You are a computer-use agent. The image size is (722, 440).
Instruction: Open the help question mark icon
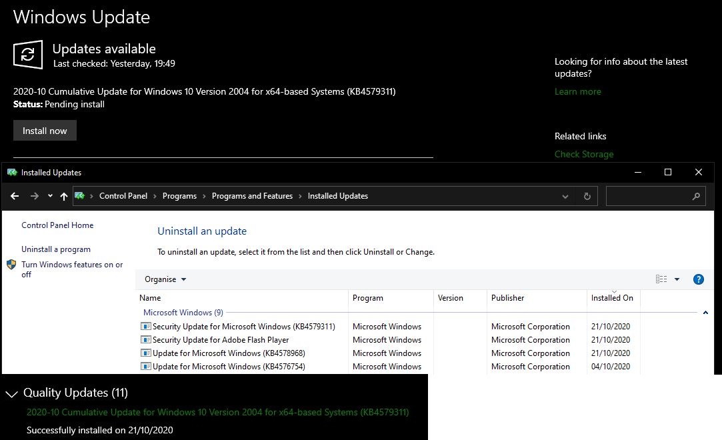pos(698,279)
